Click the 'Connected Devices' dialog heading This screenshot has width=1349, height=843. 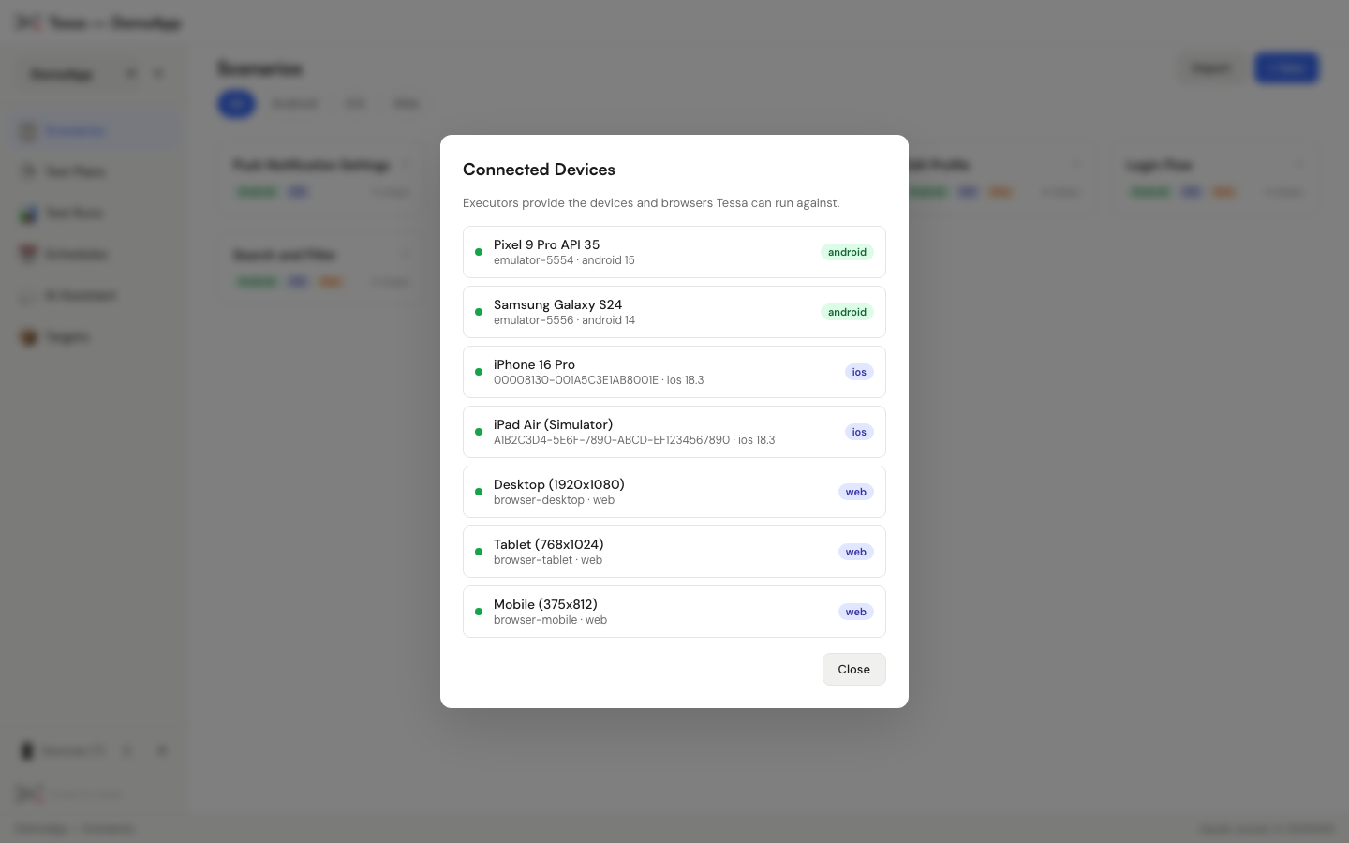(539, 170)
